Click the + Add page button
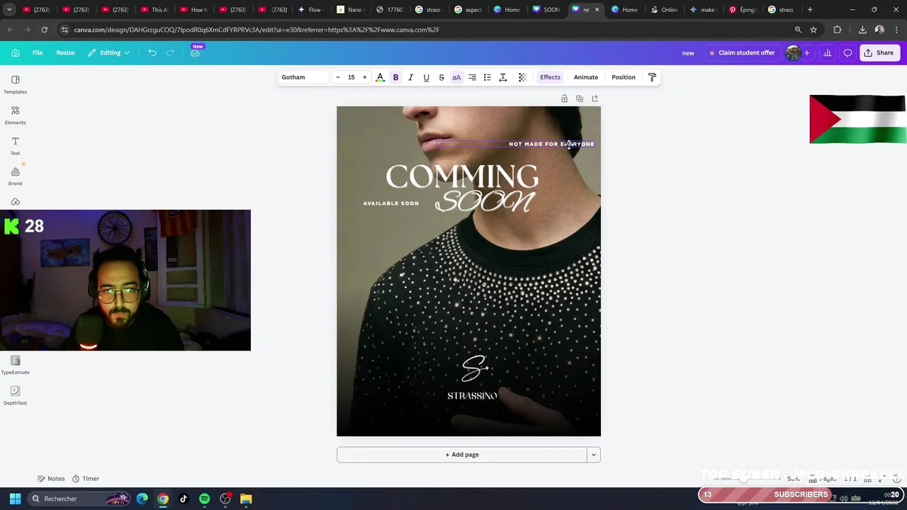 [462, 455]
